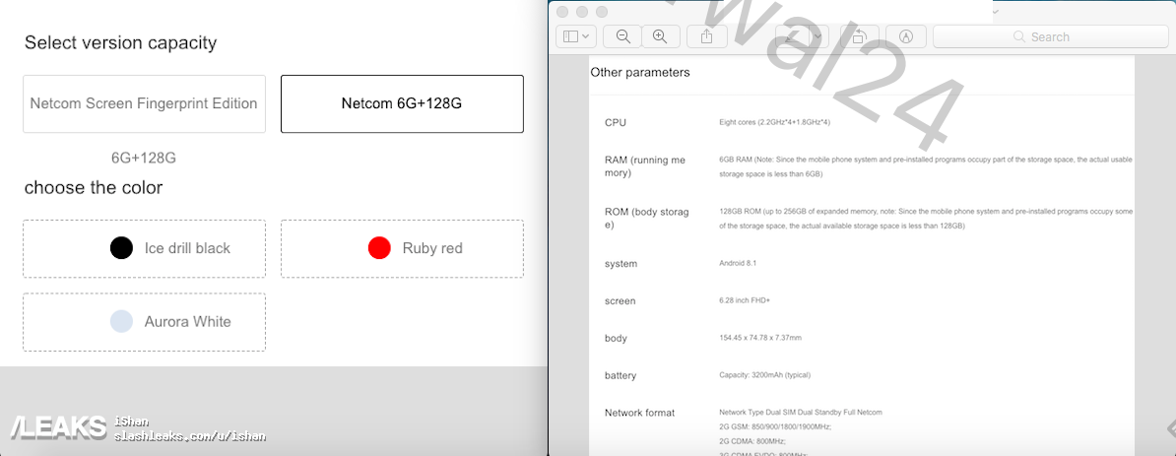Select the 'screen' row label
The height and width of the screenshot is (456, 1176).
click(x=621, y=301)
